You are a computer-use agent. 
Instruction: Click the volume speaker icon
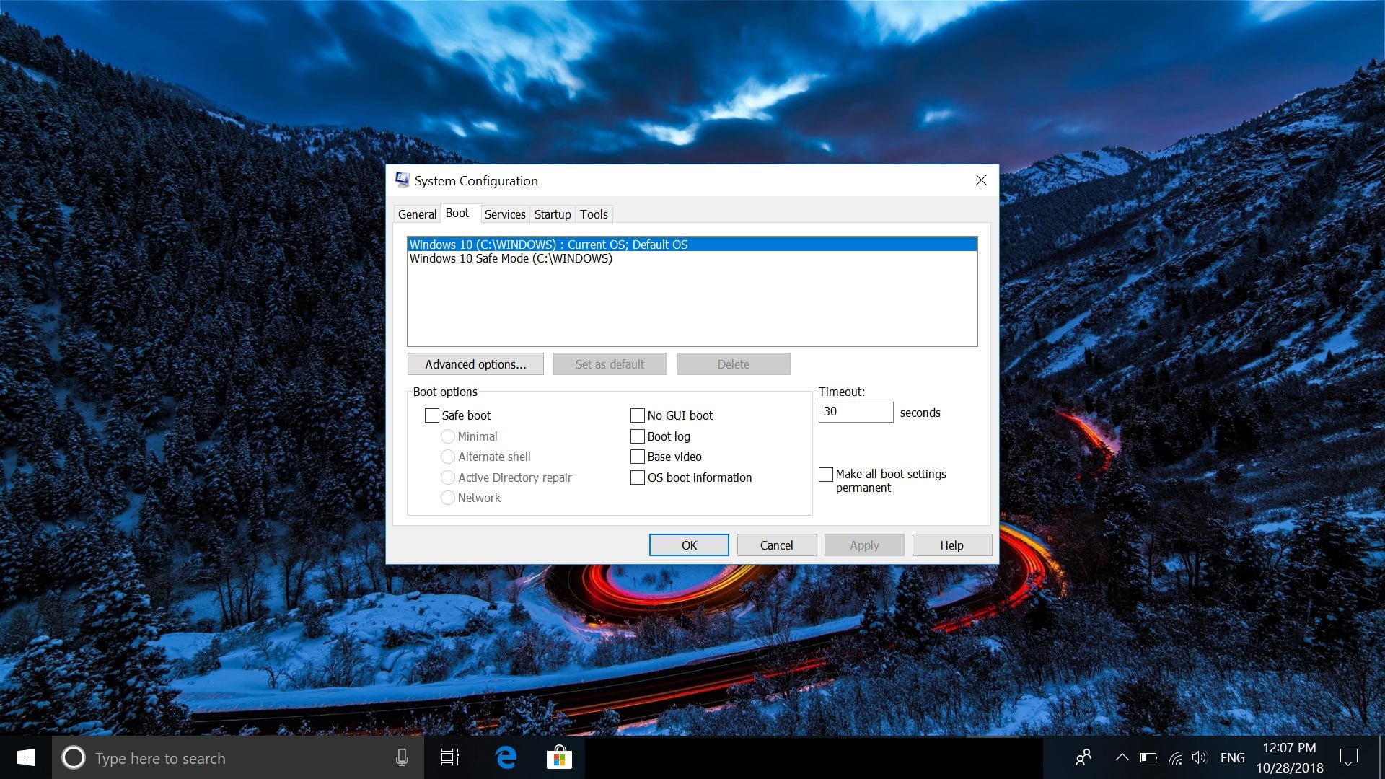[x=1199, y=757]
